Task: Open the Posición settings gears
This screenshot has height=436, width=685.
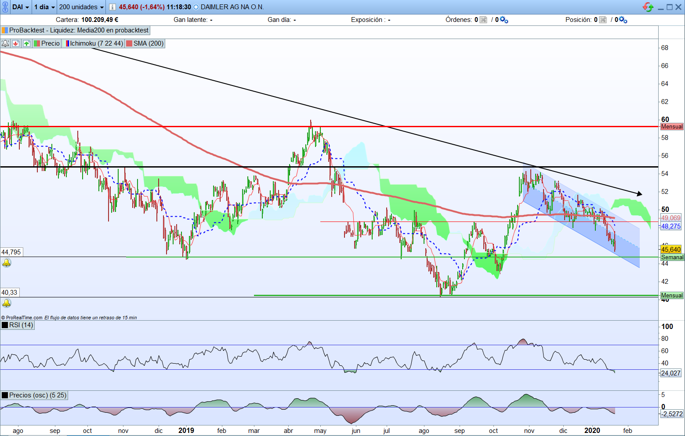Action: (x=623, y=20)
